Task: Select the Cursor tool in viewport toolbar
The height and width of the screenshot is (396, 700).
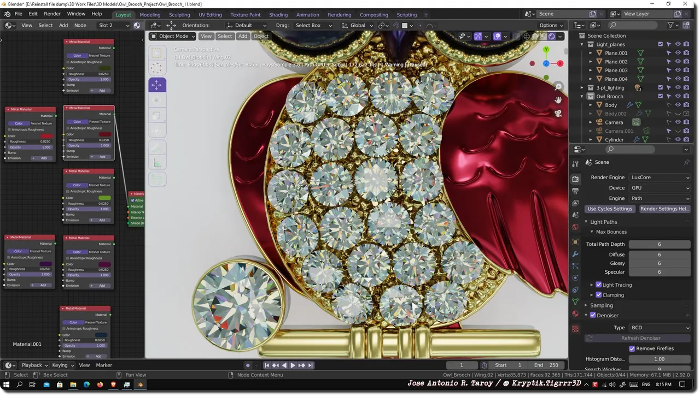Action: click(157, 68)
